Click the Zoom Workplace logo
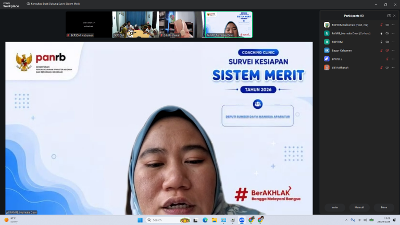The width and height of the screenshot is (400, 225). point(11,5)
